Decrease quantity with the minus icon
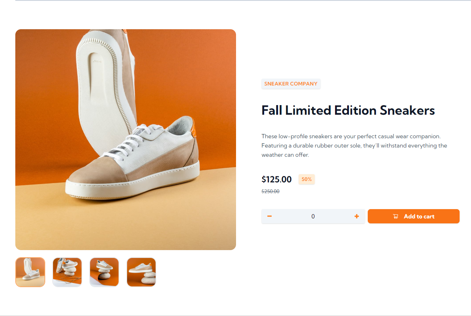This screenshot has width=471, height=316. tap(269, 216)
